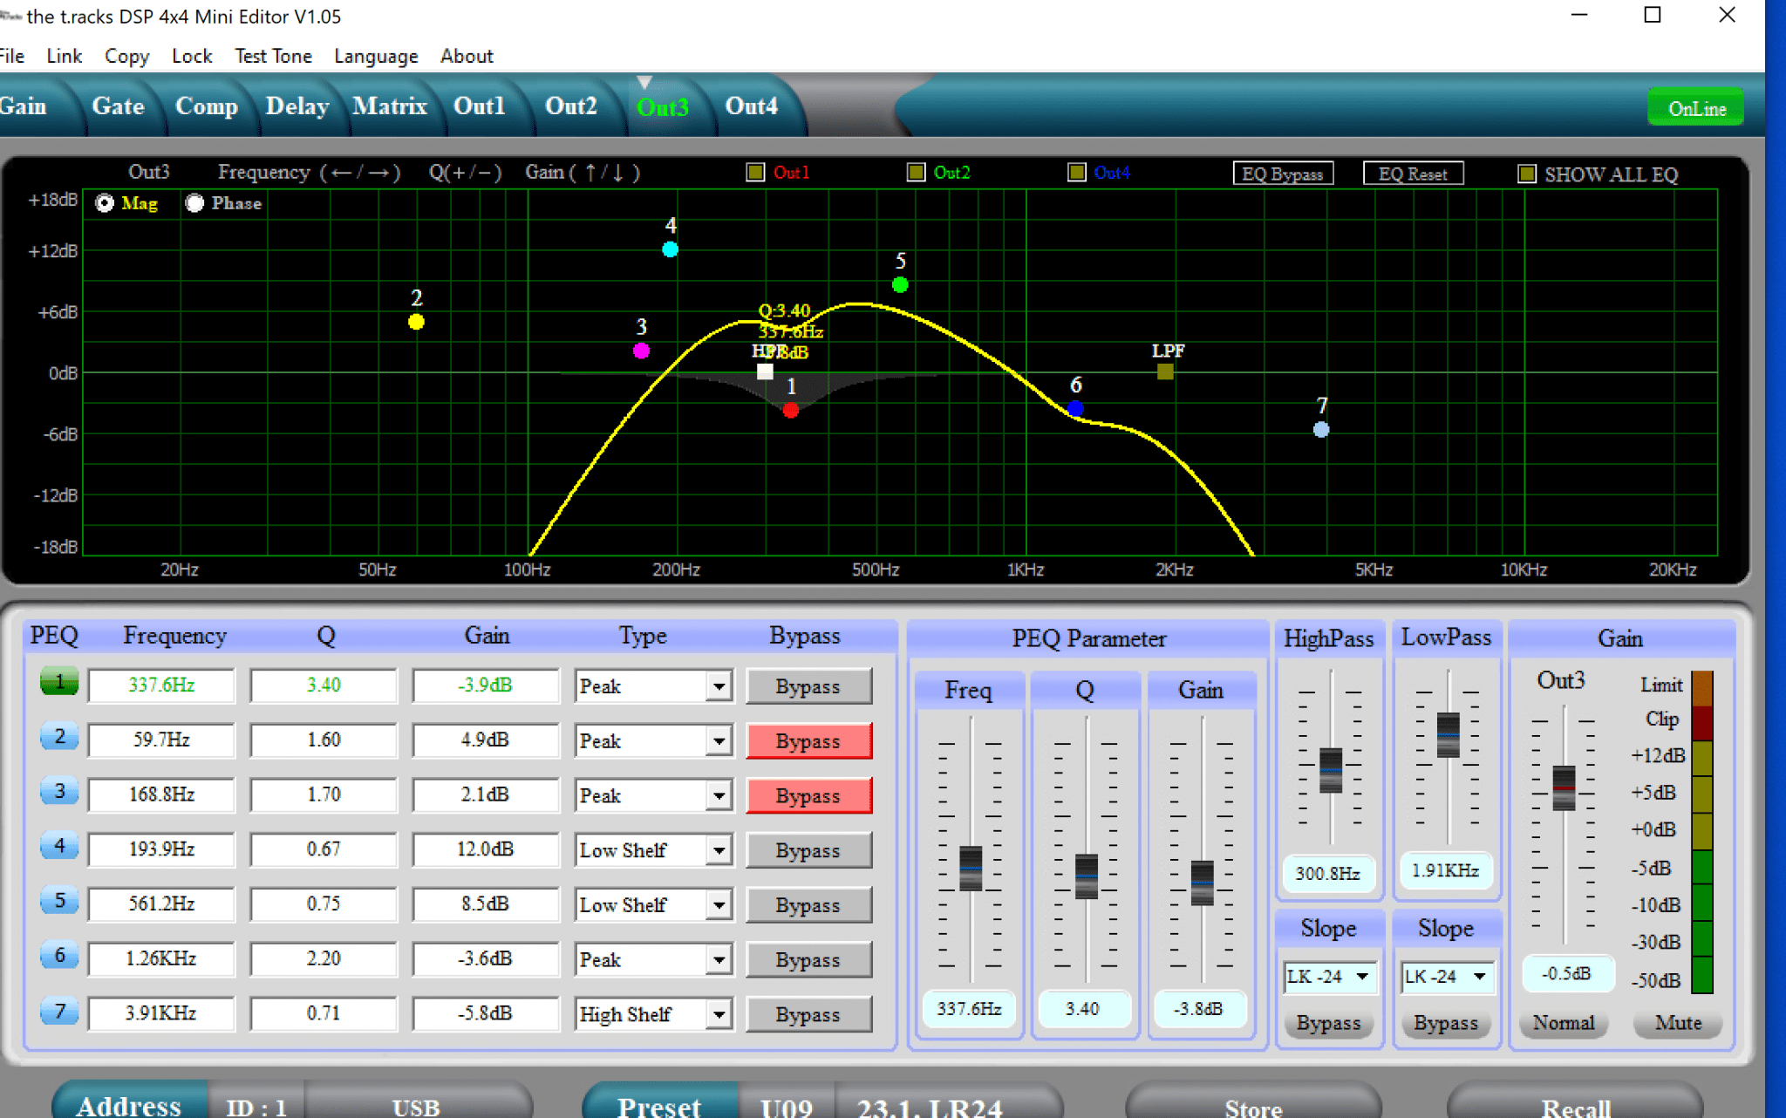Click the olive LPF marker on graph
The height and width of the screenshot is (1118, 1786).
[1165, 372]
